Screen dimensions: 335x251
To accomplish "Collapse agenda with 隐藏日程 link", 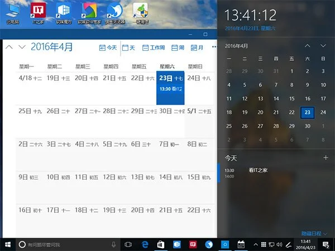I will pos(313,233).
